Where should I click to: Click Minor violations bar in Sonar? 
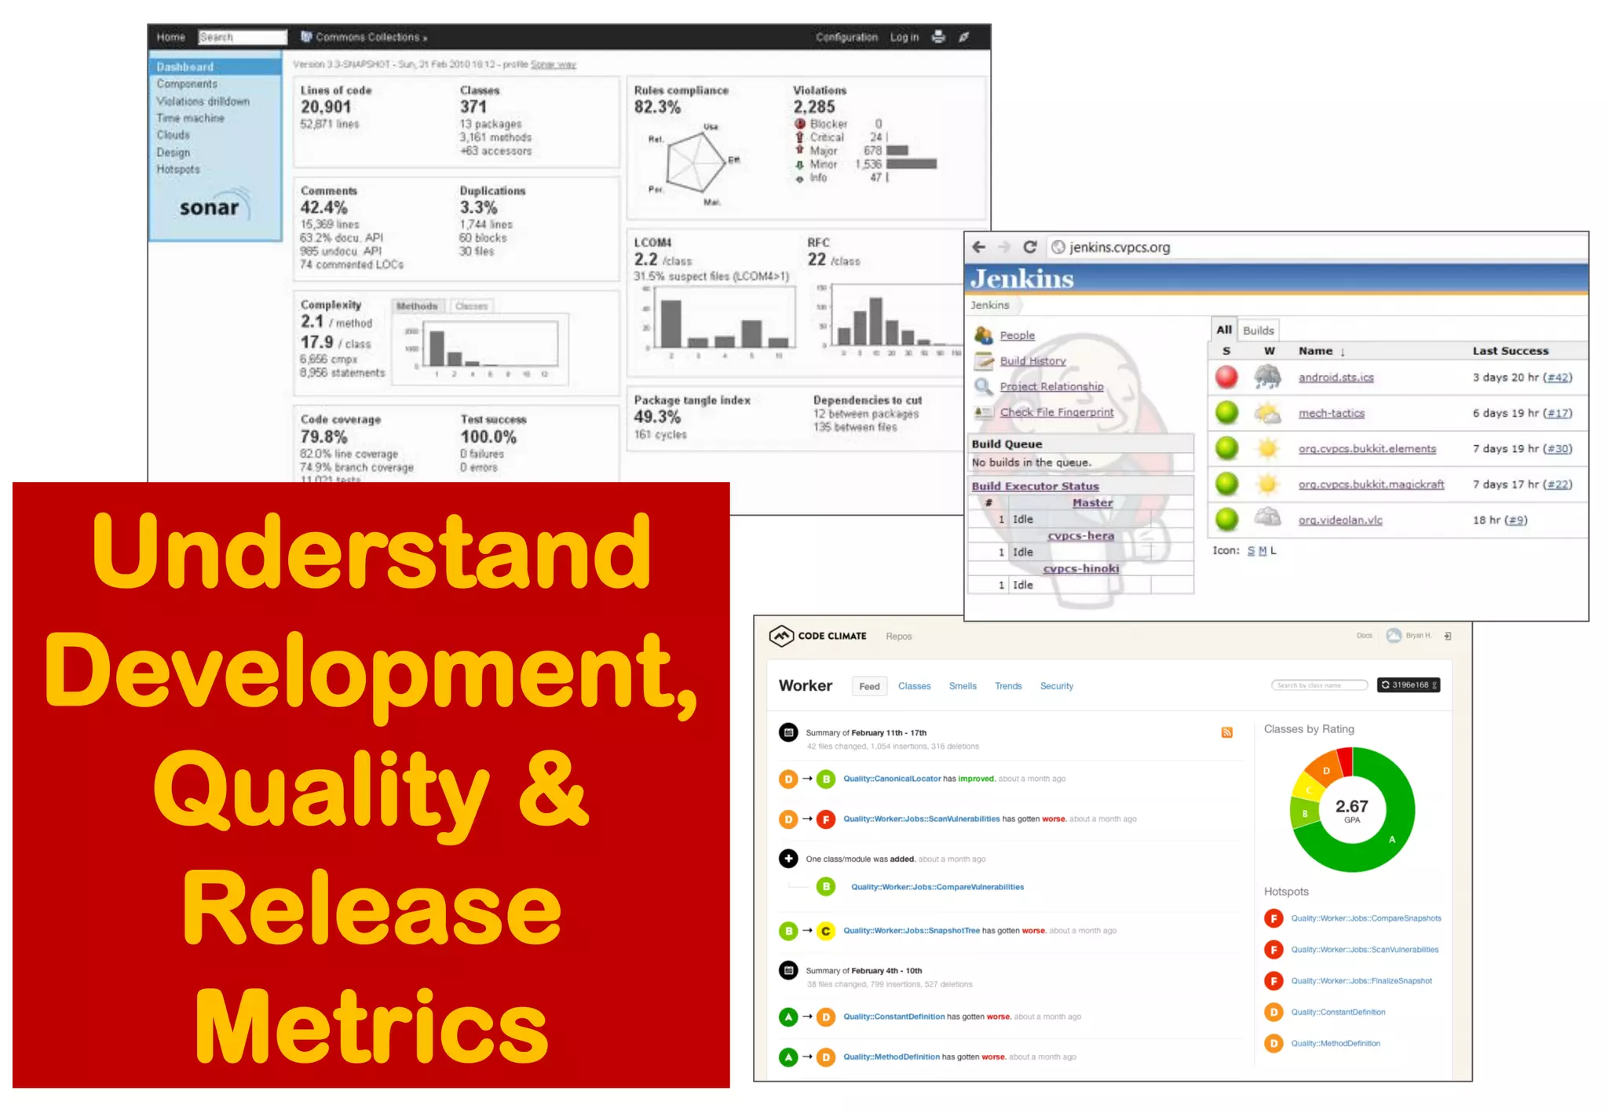pyautogui.click(x=911, y=164)
